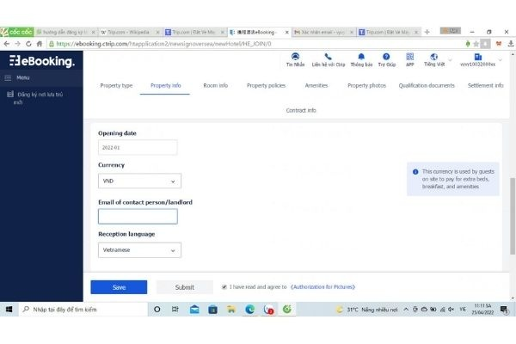Screen dimensions: 516x344
Task: Switch to Property photos tab
Action: pos(366,86)
